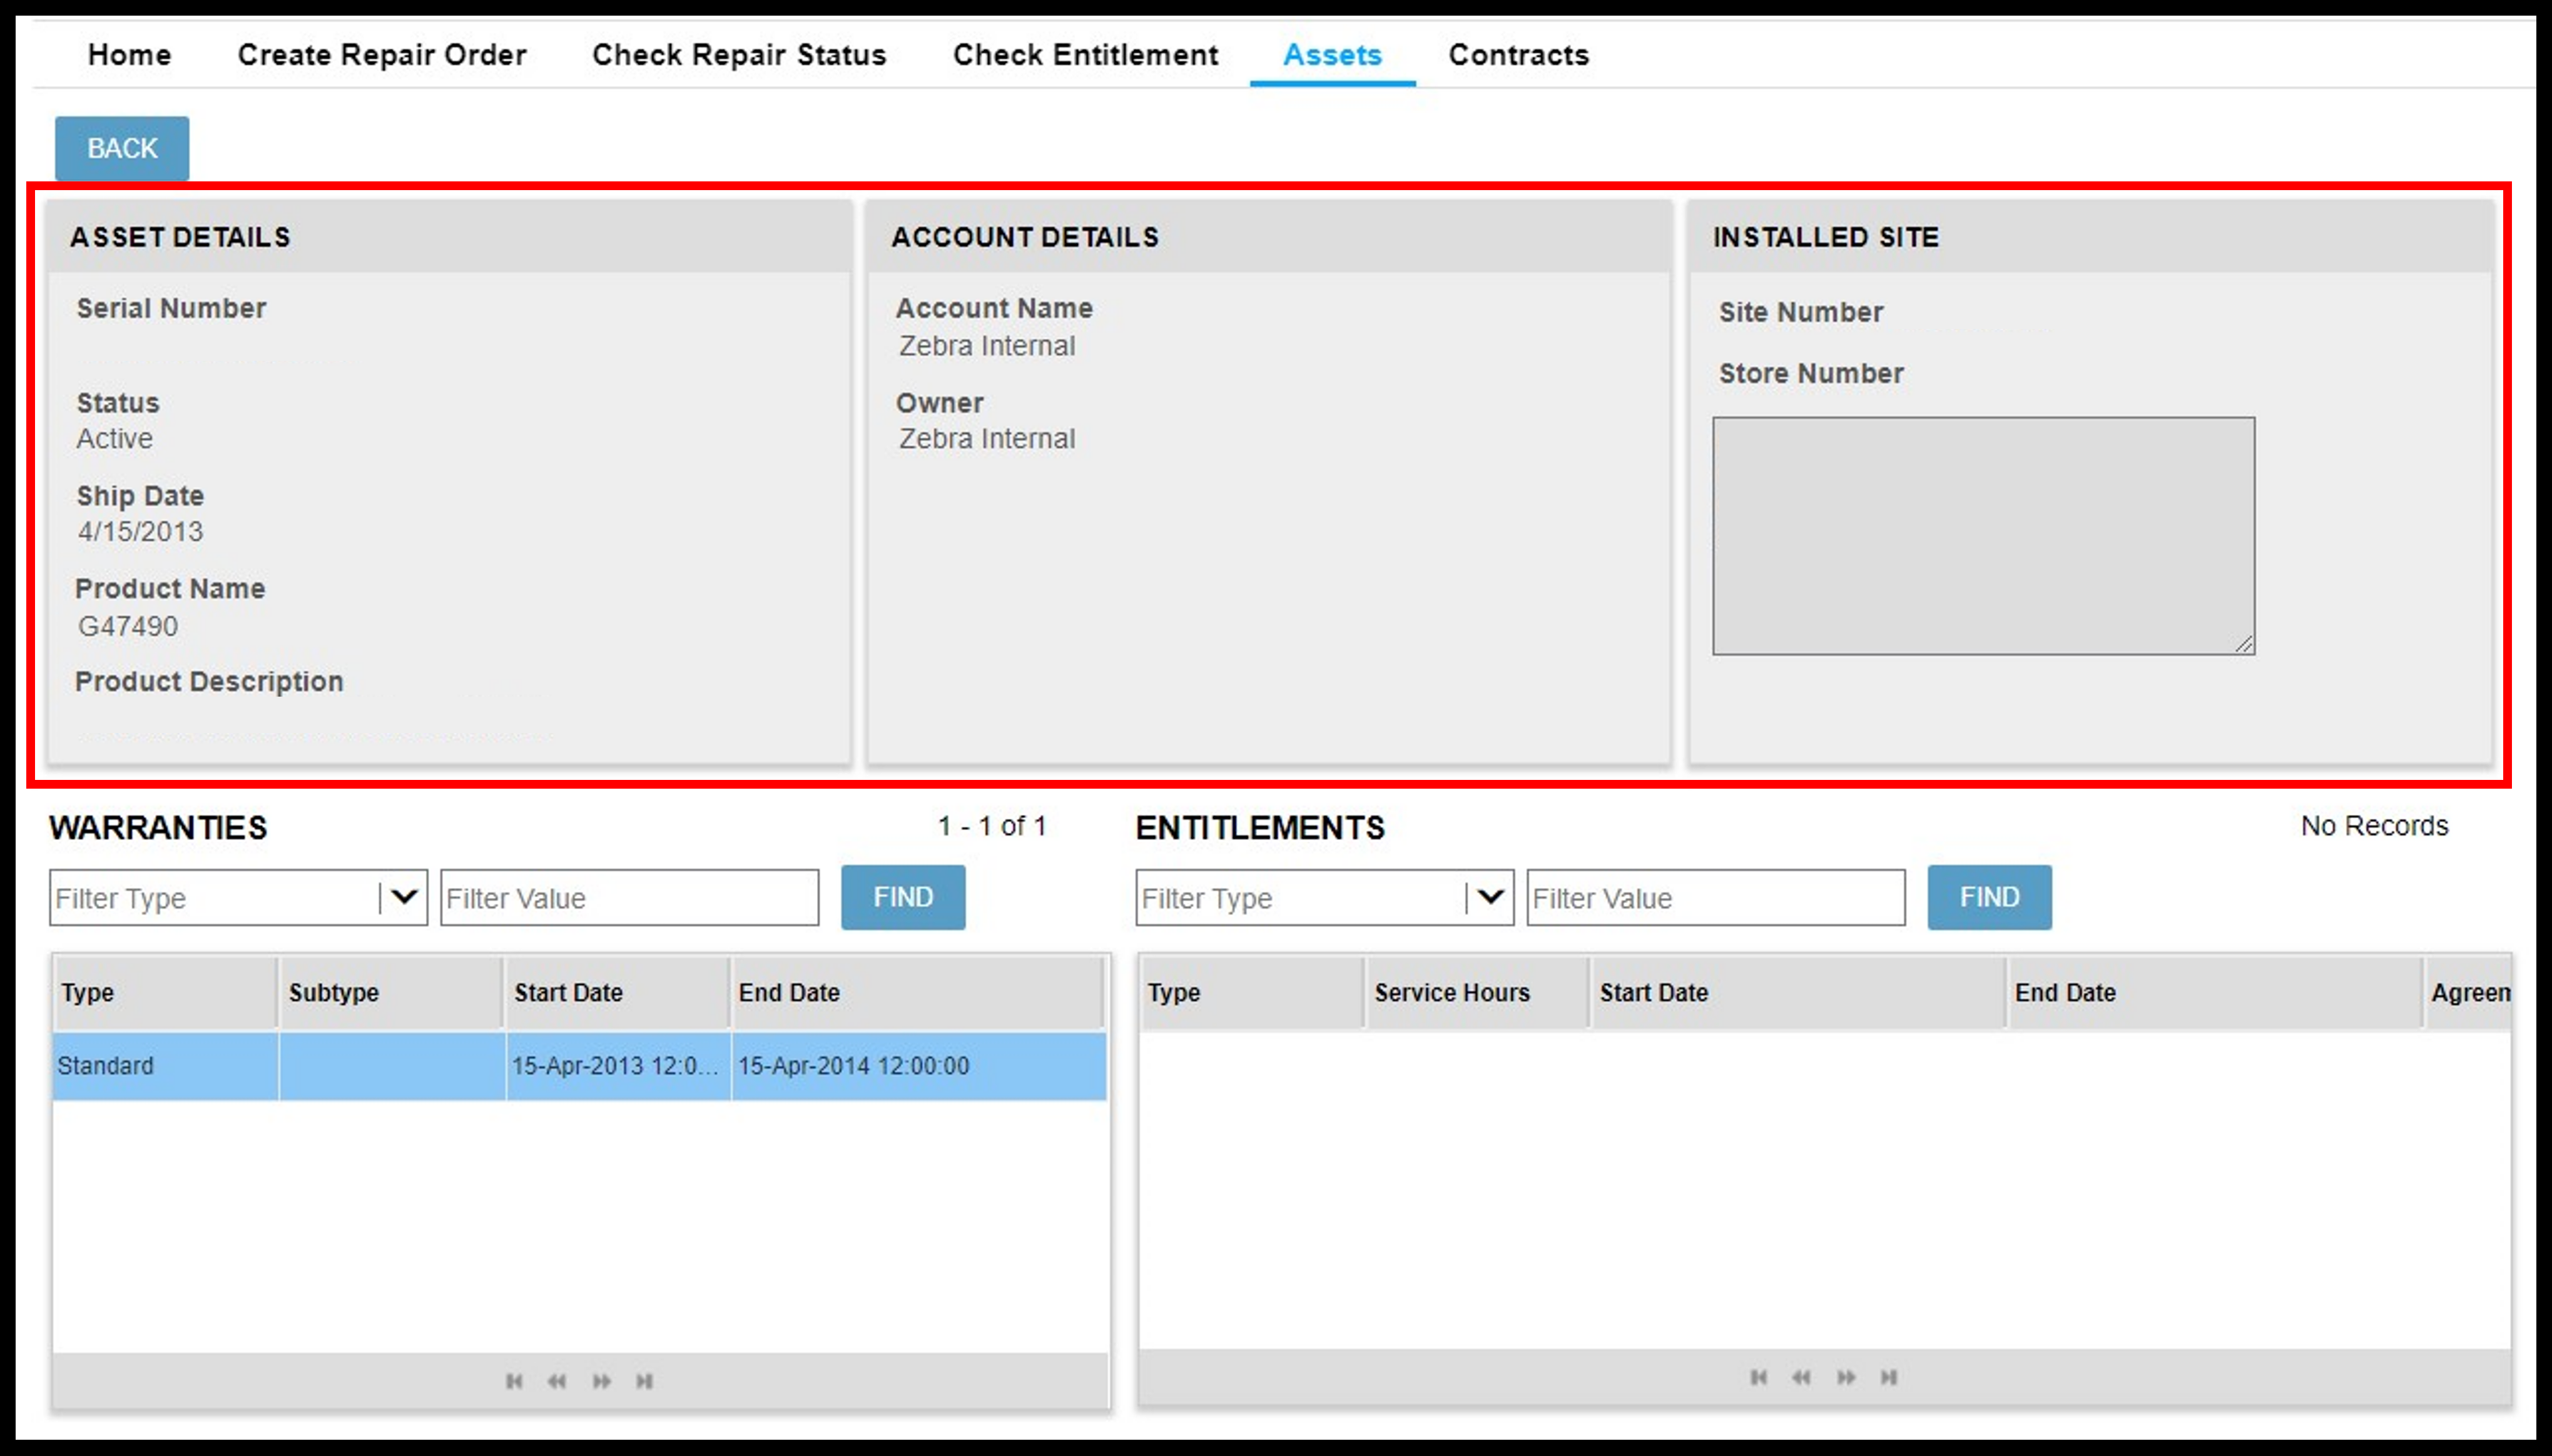Image resolution: width=2552 pixels, height=1456 pixels.
Task: Sort Warranties by Type column header
Action: click(165, 992)
